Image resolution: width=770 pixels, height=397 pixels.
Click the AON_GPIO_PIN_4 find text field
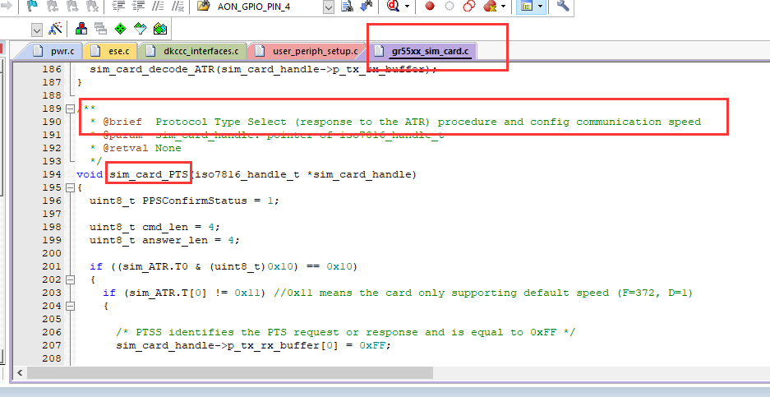268,7
